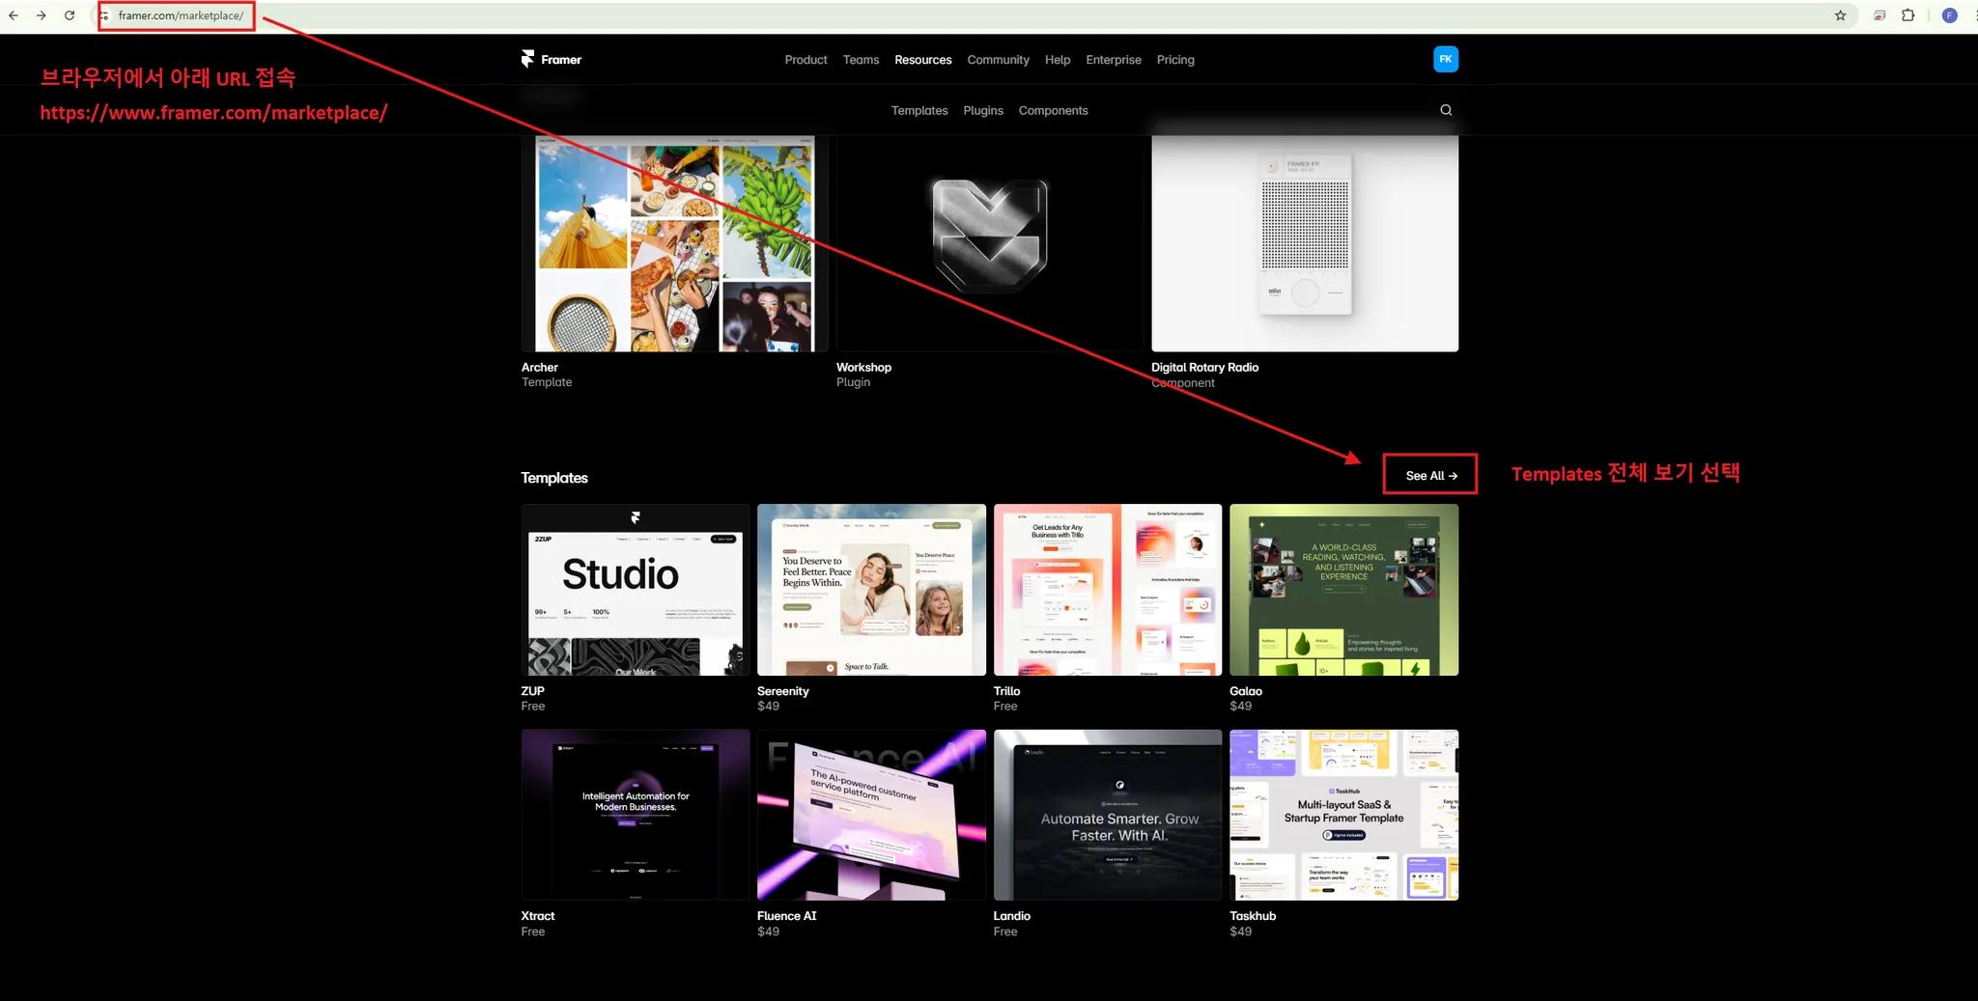Screen dimensions: 1978x1001
Task: Switch to the Components tab
Action: pyautogui.click(x=1053, y=111)
